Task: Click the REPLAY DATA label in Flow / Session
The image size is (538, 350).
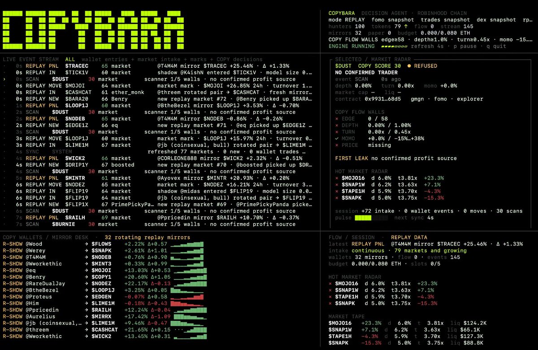Action: tap(409, 237)
